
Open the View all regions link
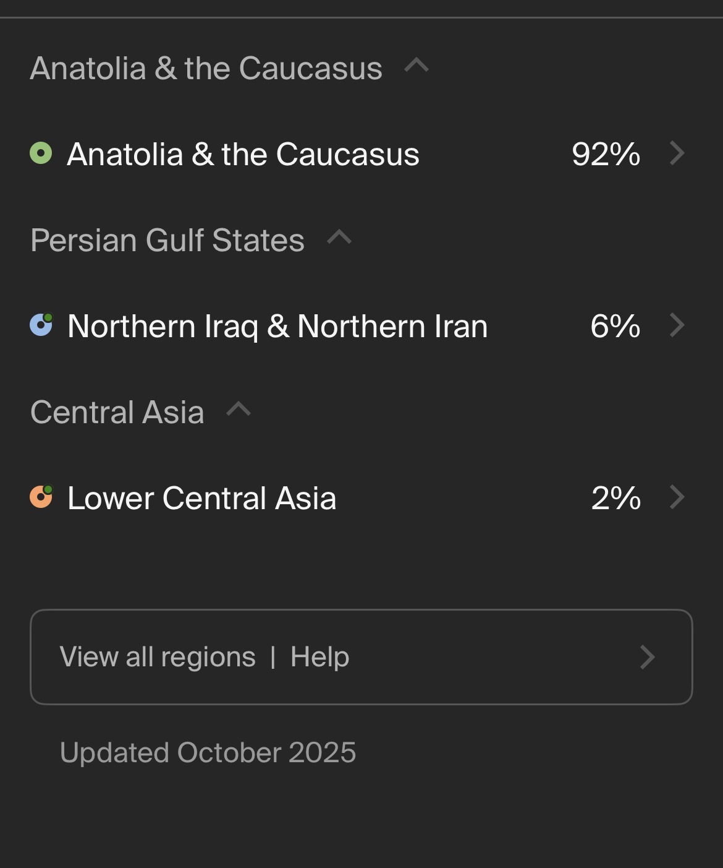158,657
